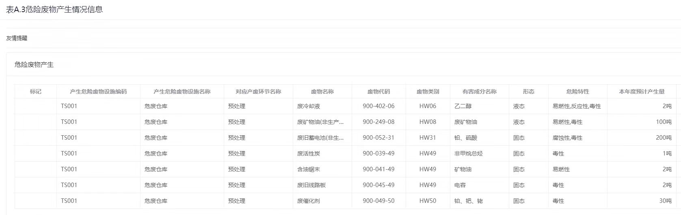Sort by 产生危险废物设施编码 column header
681x215 pixels.
coord(98,92)
